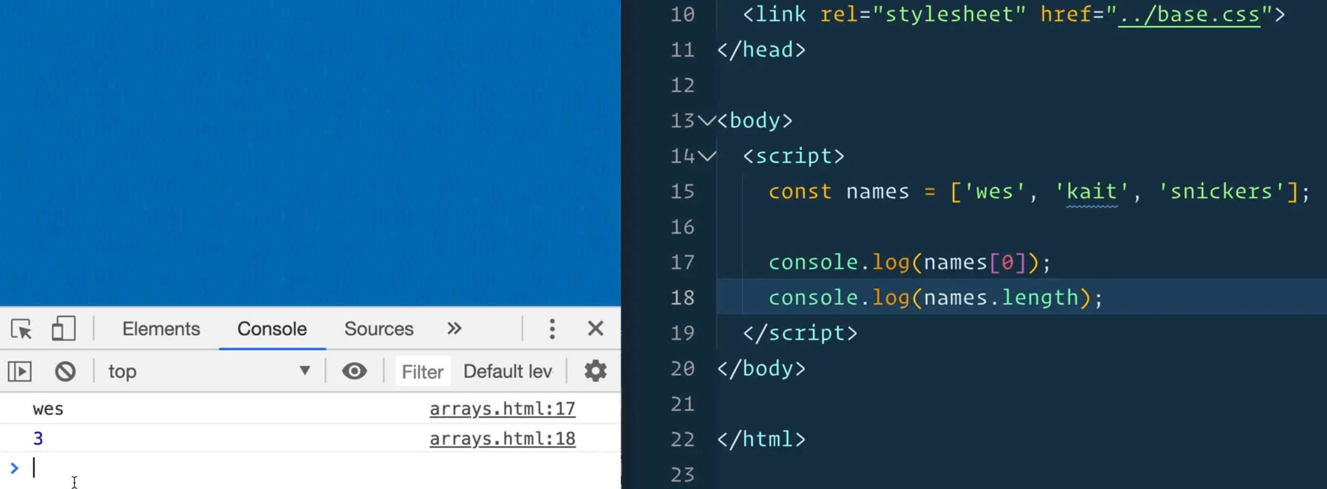Image resolution: width=1327 pixels, height=489 pixels.
Task: Expand more DevTools tabs chevron
Action: pyautogui.click(x=454, y=329)
